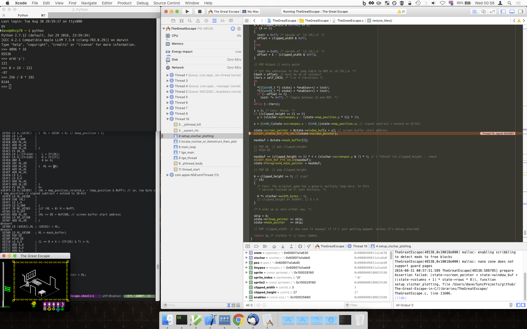Toggle the console pane button

coord(523,305)
